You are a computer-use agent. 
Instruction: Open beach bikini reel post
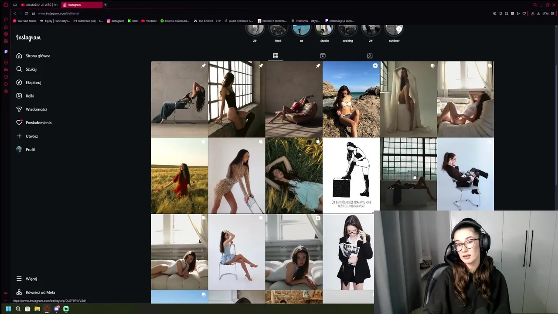click(351, 99)
